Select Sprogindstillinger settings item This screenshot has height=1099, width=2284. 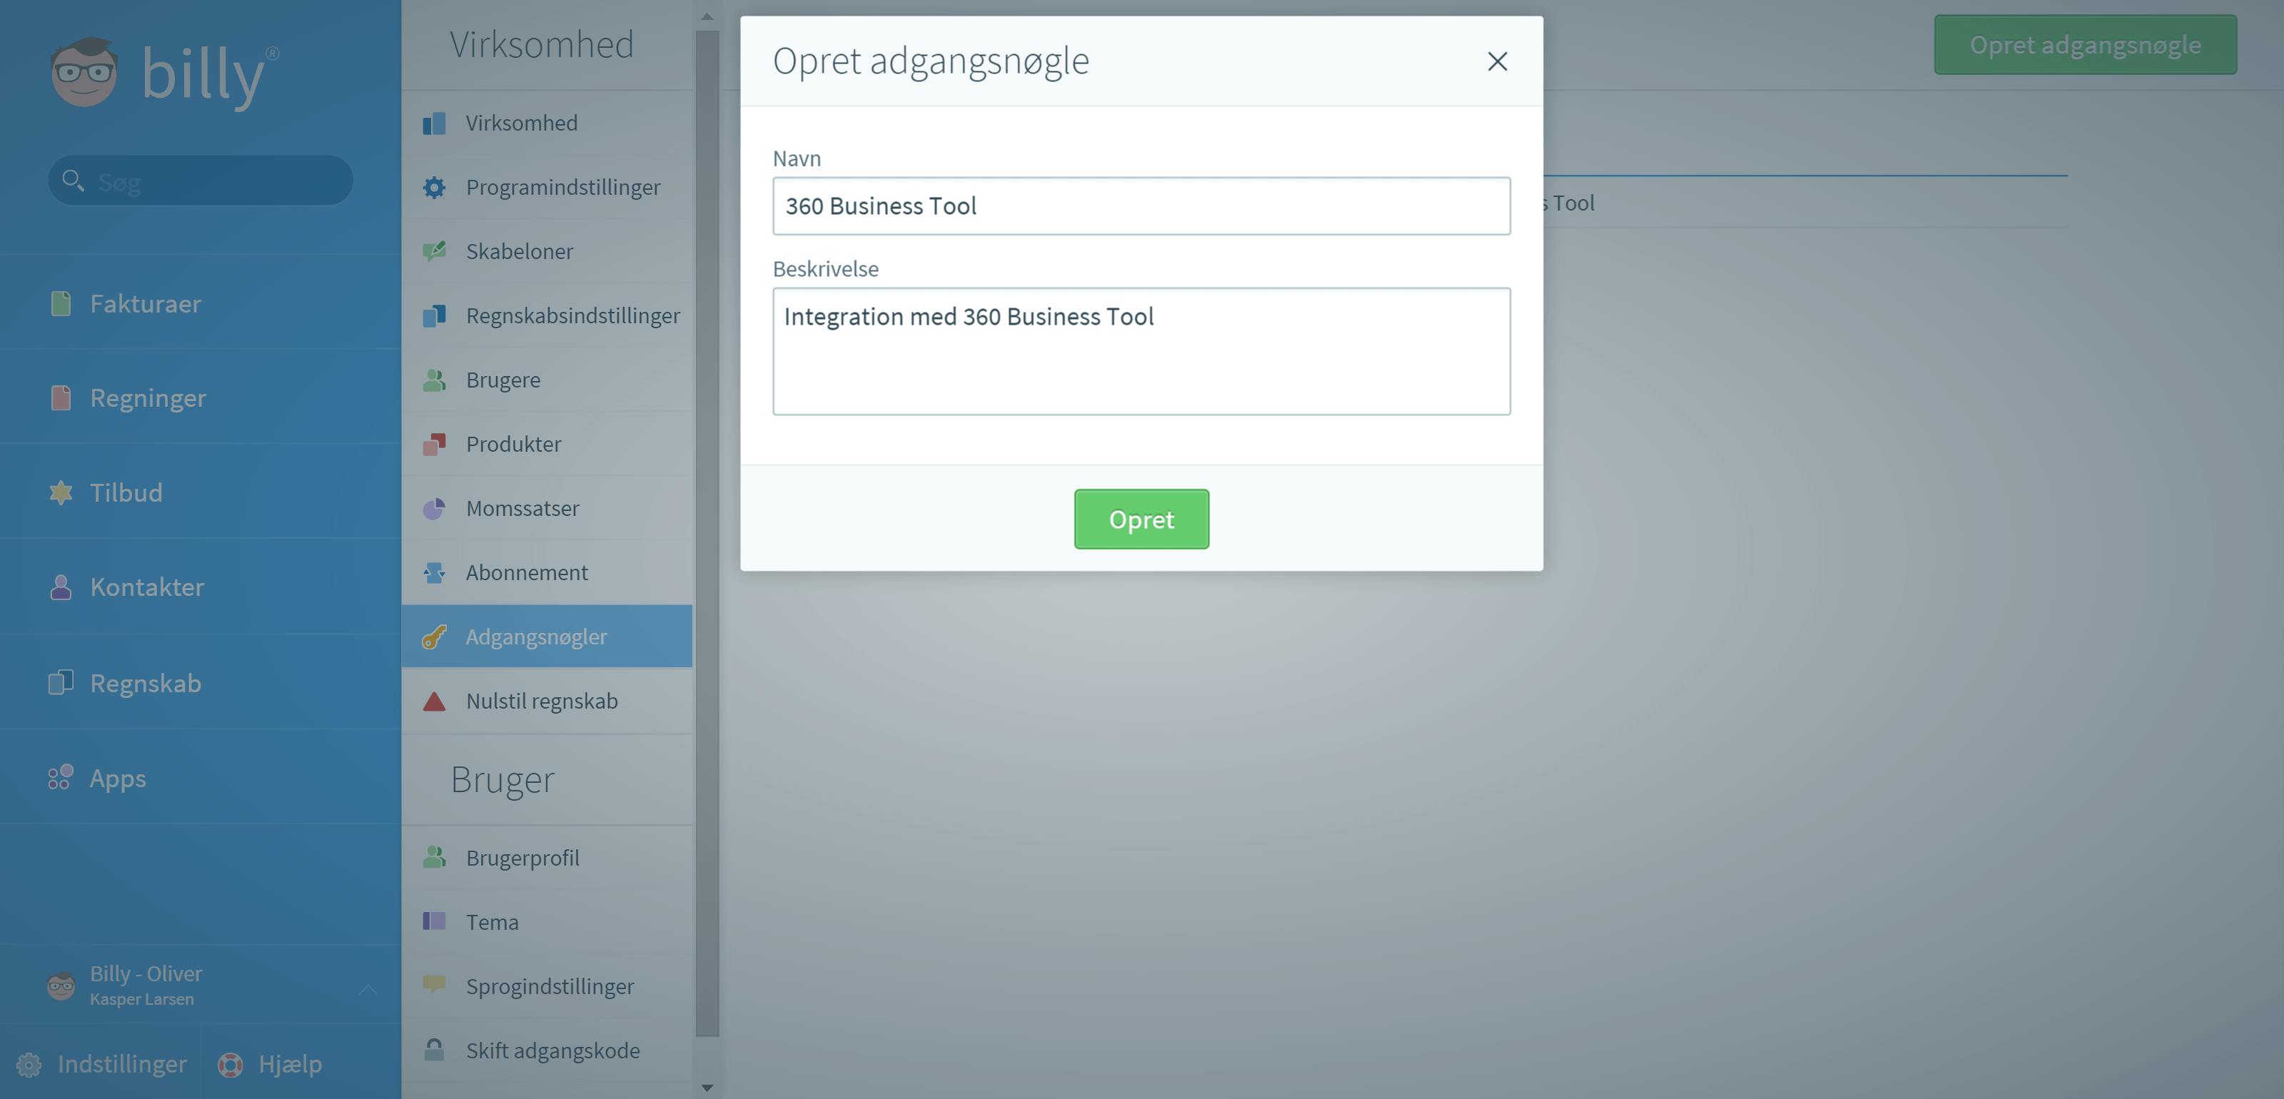[x=547, y=986]
